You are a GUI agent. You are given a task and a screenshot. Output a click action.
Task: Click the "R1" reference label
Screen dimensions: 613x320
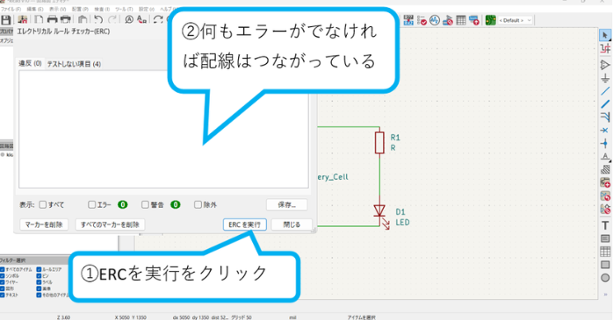tap(395, 138)
